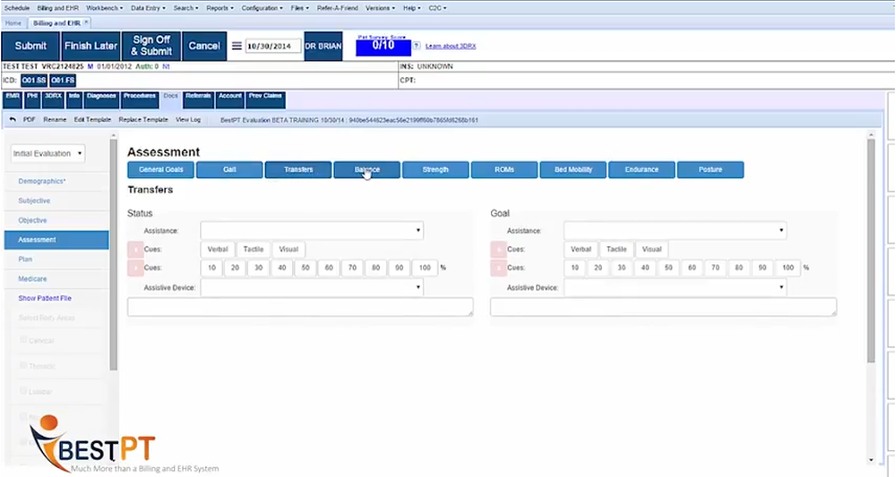Click the Status notes text area
This screenshot has width=896, height=477.
(x=300, y=306)
